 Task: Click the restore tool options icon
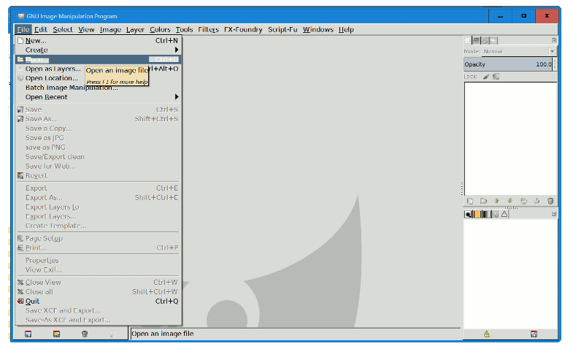coord(57,334)
